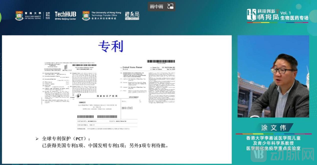317x165 pixels.
Task: Click the University of Hong Kong crest logo
Action: click(19, 16)
